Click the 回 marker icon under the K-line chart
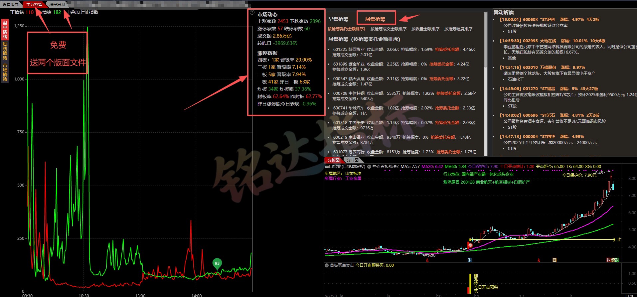Screen dimensions: 637x297 tap(555, 260)
